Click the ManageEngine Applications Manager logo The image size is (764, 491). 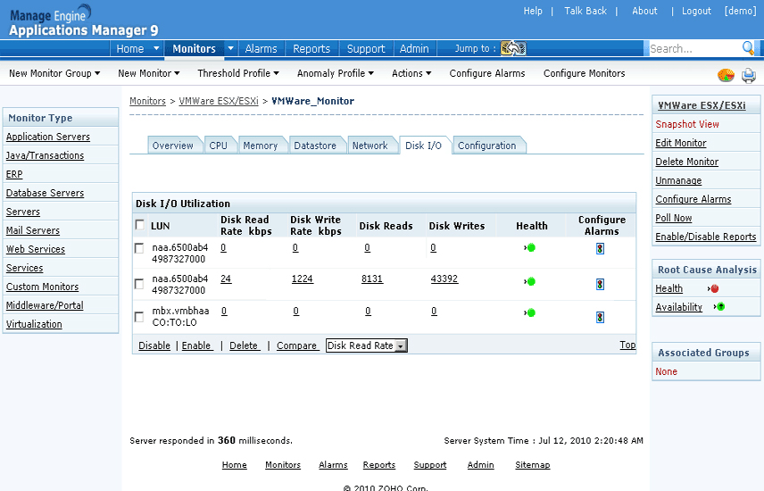[x=84, y=21]
